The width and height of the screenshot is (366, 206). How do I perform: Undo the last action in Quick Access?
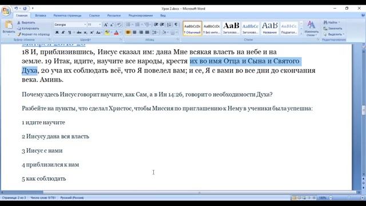(16, 9)
